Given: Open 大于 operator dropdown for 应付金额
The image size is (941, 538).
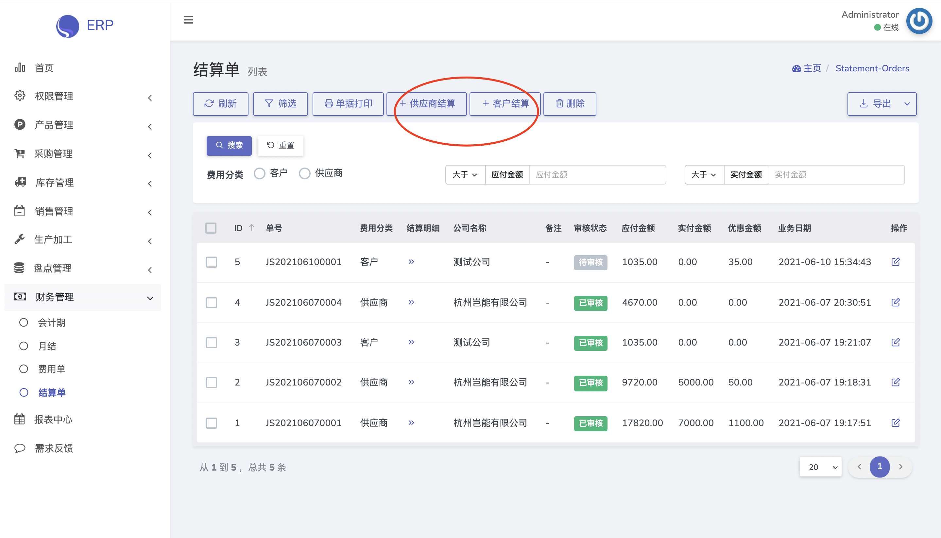Looking at the screenshot, I should pos(465,175).
